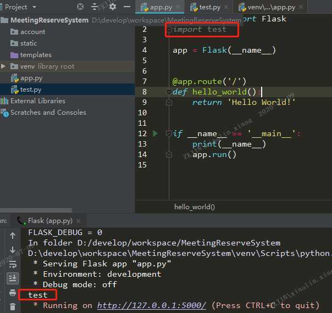The image size is (332, 313).
Task: Open the Project panel settings gear
Action: 113,7
